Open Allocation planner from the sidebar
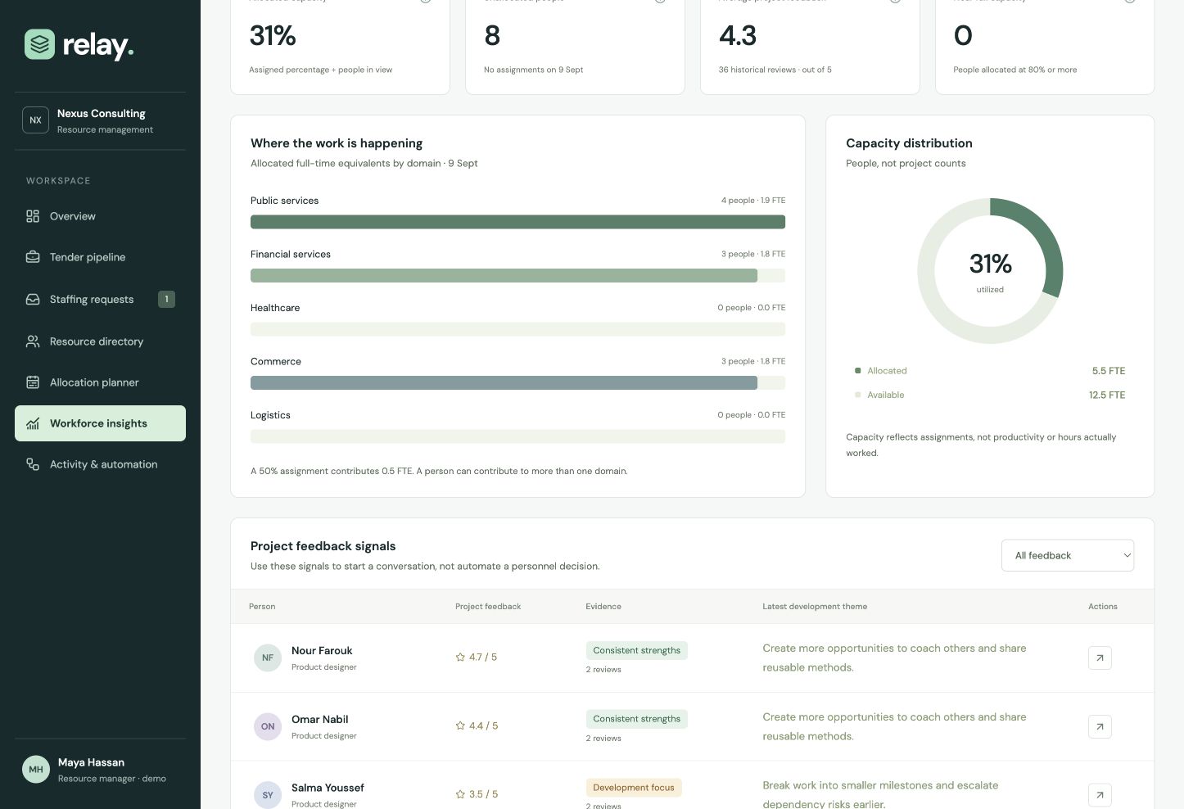The image size is (1184, 809). 100,382
